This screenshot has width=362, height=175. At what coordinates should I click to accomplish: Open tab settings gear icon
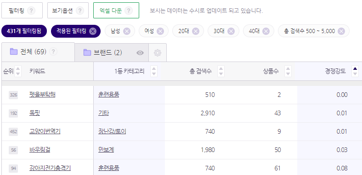pos(158,53)
